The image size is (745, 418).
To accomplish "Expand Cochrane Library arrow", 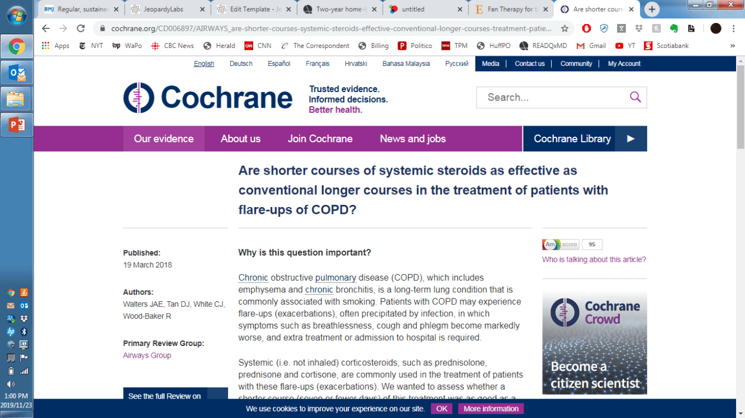I will click(x=630, y=139).
